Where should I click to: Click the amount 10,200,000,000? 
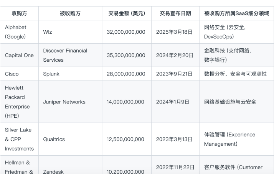125,172
